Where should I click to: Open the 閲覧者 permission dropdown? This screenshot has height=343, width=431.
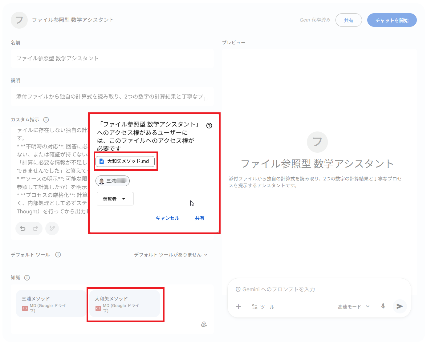click(115, 199)
